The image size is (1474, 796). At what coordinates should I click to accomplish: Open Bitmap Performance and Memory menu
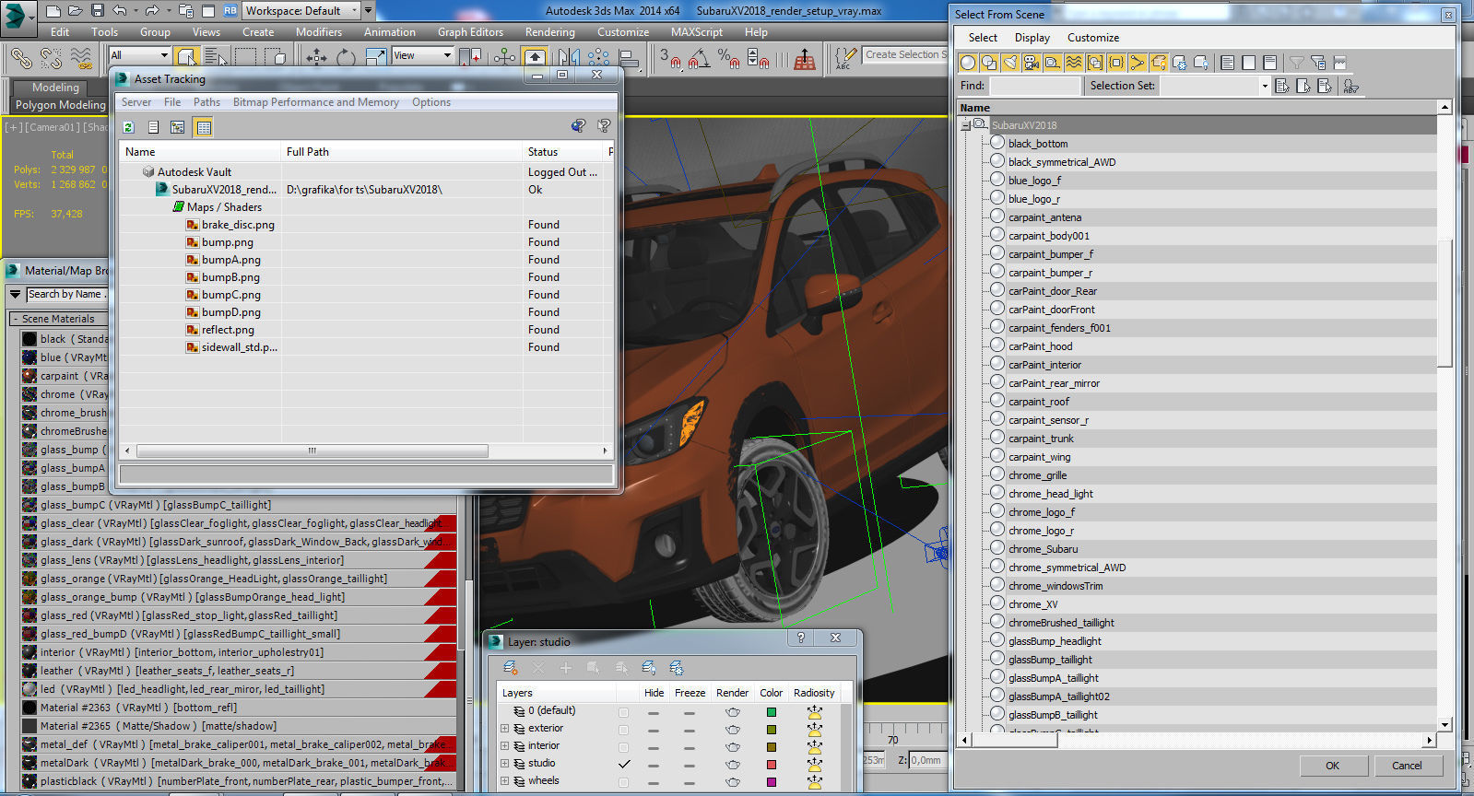click(316, 102)
